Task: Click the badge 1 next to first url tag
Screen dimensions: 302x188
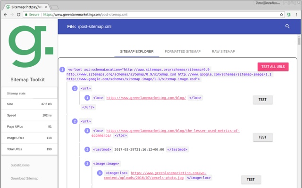Action: pos(75,88)
